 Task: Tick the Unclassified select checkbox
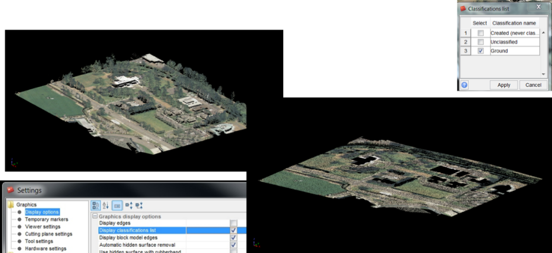tap(480, 42)
